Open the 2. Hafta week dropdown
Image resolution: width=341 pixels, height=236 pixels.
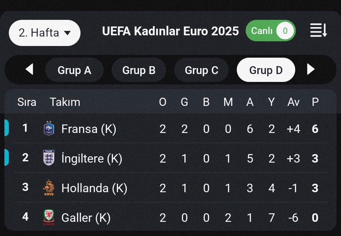[45, 33]
